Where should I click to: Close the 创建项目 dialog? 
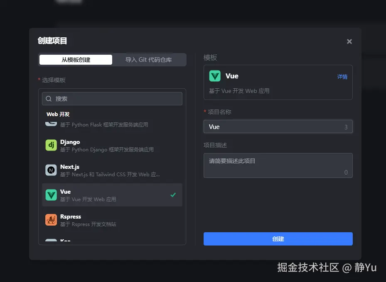coord(349,41)
